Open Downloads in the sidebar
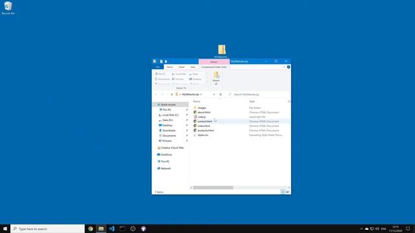 (x=169, y=131)
